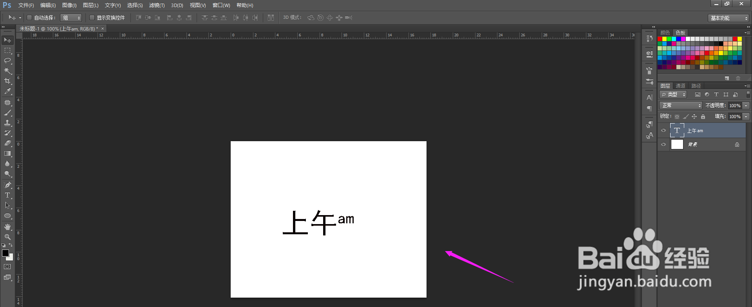The image size is (752, 307).
Task: Pick the red swatch in top row
Action: [660, 39]
